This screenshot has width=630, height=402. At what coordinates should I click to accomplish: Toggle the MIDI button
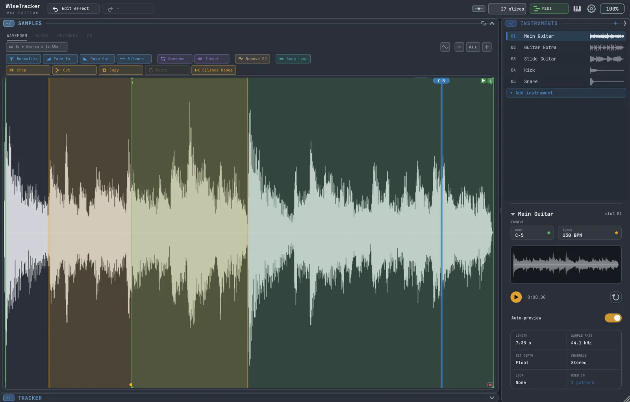pos(549,9)
